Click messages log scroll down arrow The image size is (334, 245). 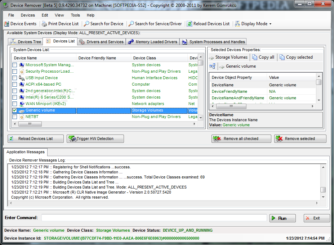coord(323,197)
